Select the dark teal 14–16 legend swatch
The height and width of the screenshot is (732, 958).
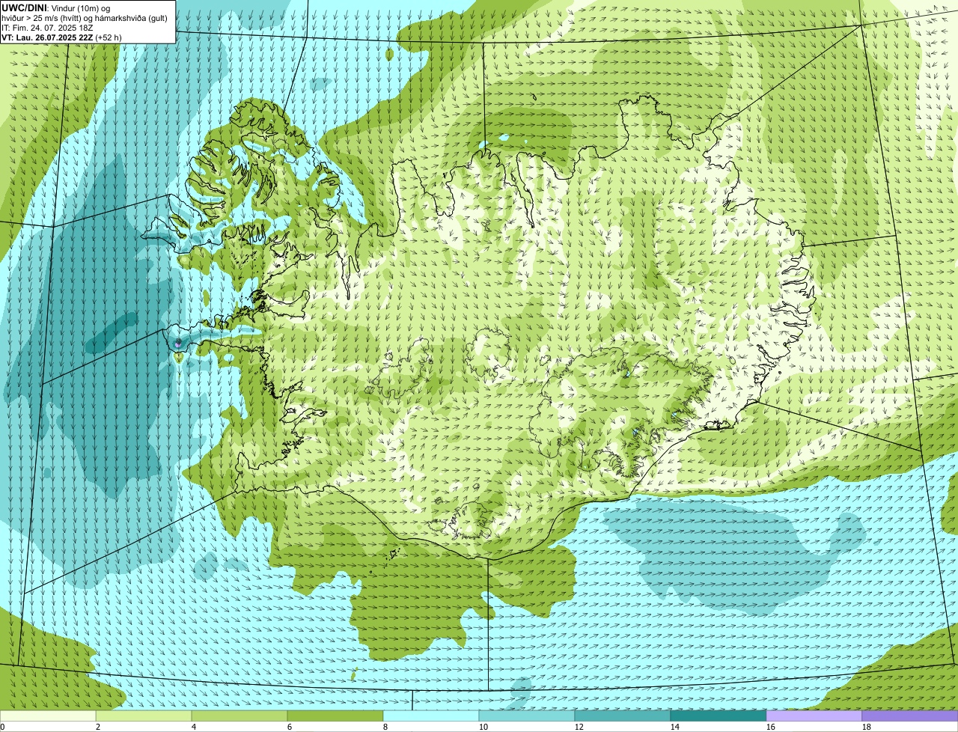pos(718,716)
